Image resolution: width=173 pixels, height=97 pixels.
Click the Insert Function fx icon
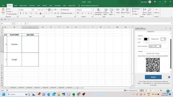pos(25,23)
